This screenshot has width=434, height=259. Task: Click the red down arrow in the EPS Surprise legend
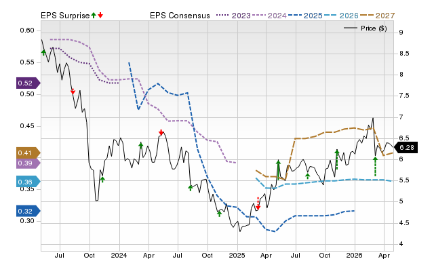coord(100,16)
